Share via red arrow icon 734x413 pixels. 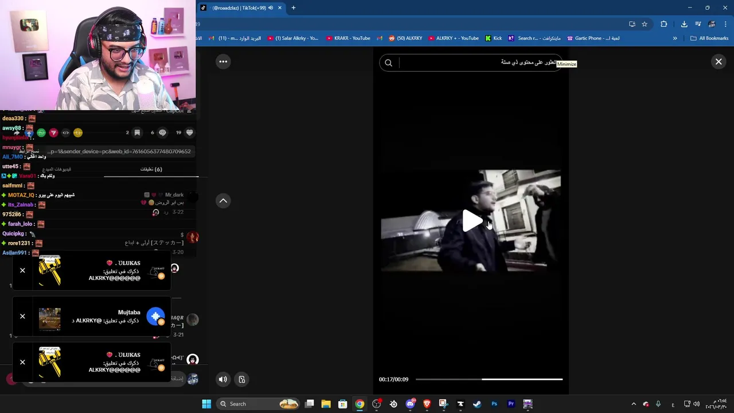[53, 133]
